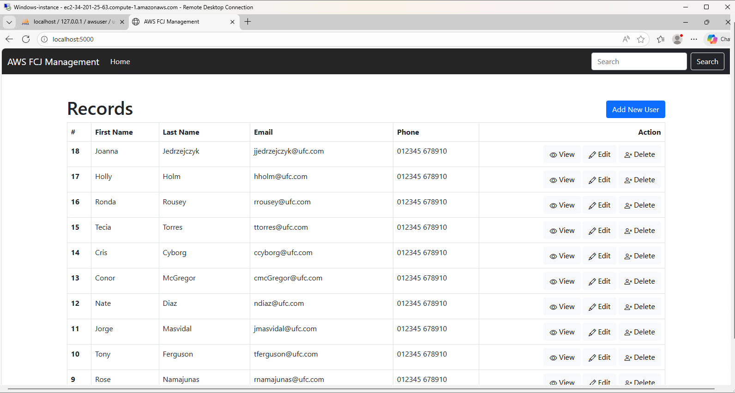The width and height of the screenshot is (735, 393).
Task: Open site information icon in address bar
Action: [44, 39]
